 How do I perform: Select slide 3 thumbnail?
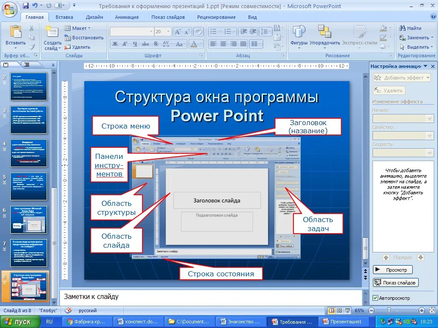tap(29, 120)
